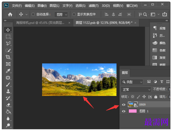
Task: Open the 编辑(E) menu
Action: pos(30,6)
